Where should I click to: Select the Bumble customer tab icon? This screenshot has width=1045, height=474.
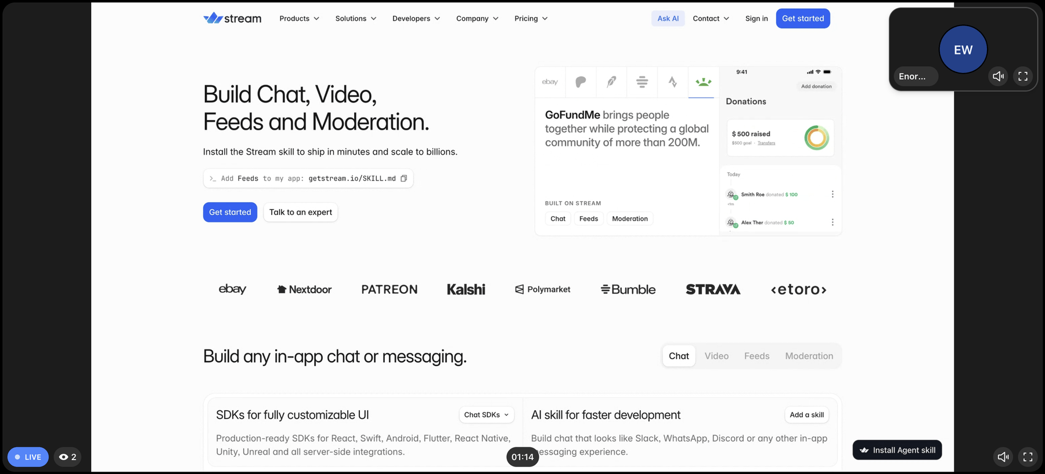pos(642,82)
